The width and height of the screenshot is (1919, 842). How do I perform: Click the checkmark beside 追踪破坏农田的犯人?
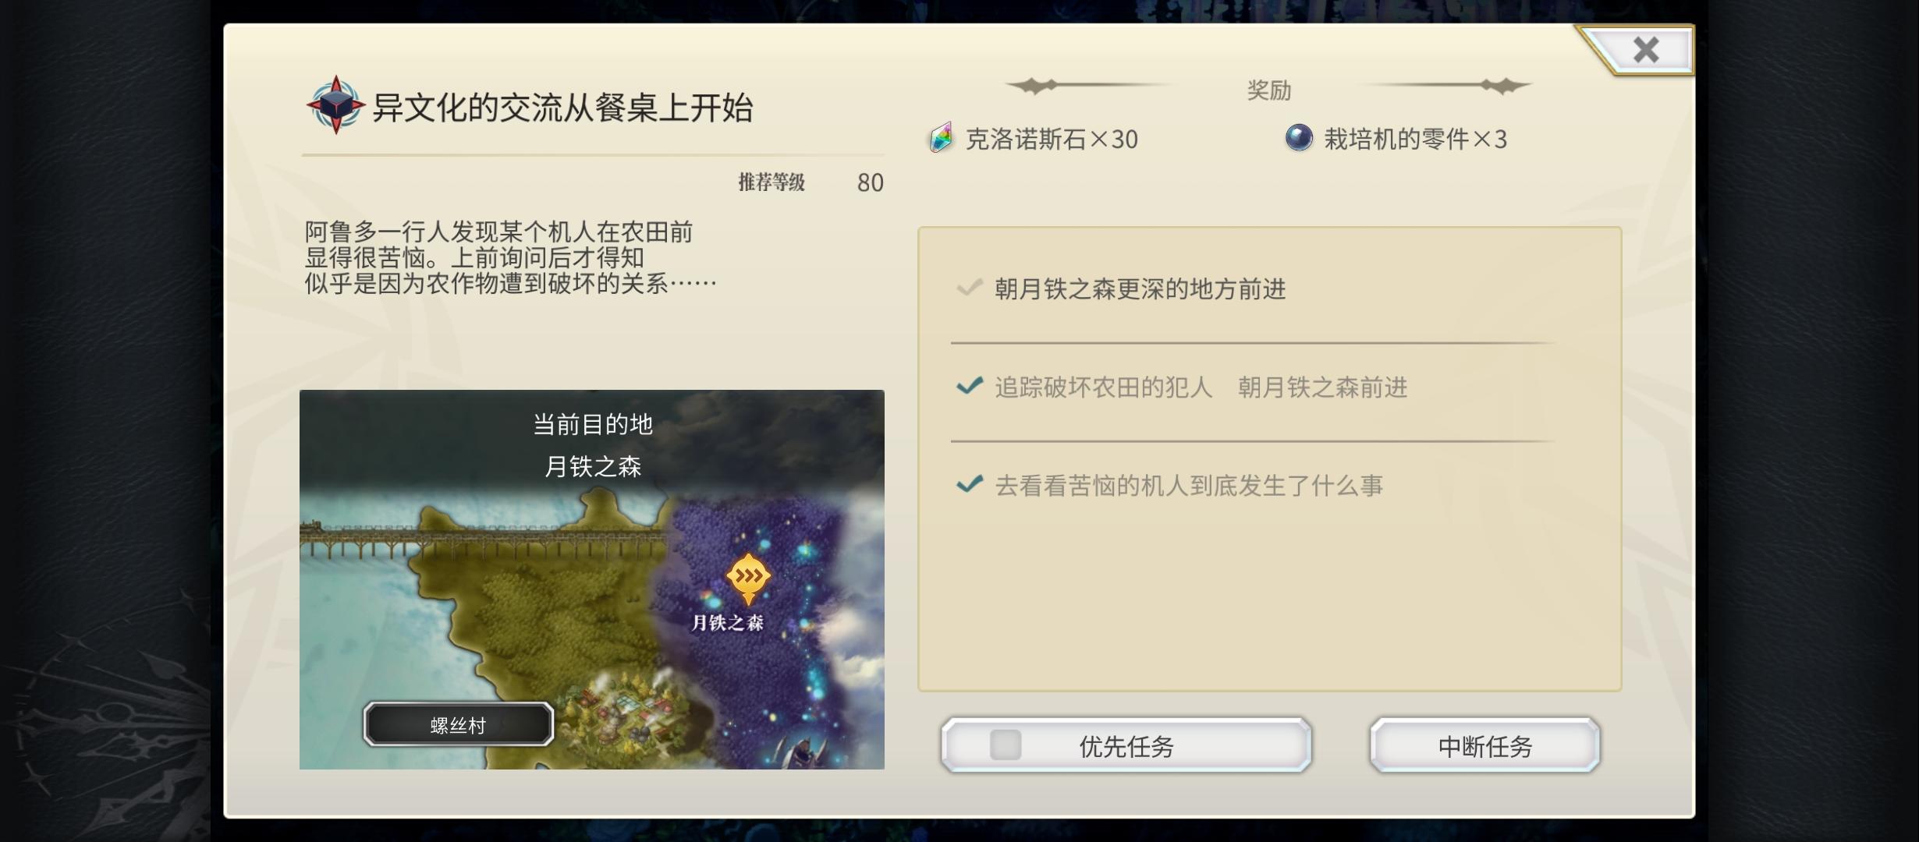pos(970,386)
